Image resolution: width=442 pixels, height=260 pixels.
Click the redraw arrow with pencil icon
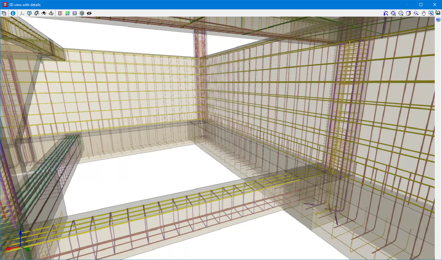pos(408,13)
